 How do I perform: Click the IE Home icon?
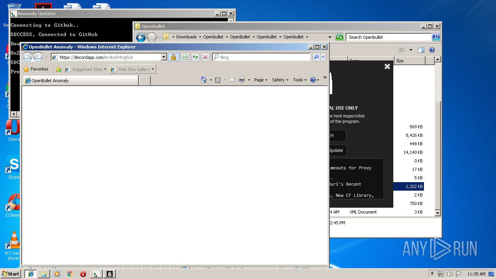pyautogui.click(x=204, y=80)
